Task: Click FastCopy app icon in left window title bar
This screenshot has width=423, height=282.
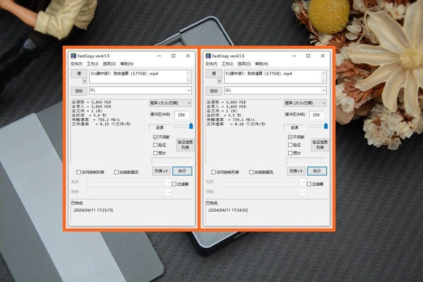Action: (73, 56)
